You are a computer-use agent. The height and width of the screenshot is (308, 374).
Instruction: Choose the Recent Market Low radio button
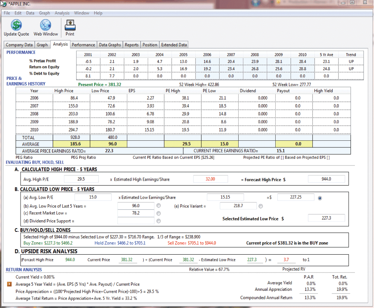tap(159, 213)
